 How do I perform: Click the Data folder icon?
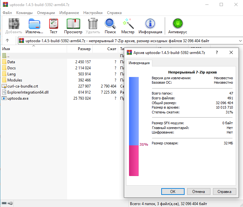[x=4, y=62]
